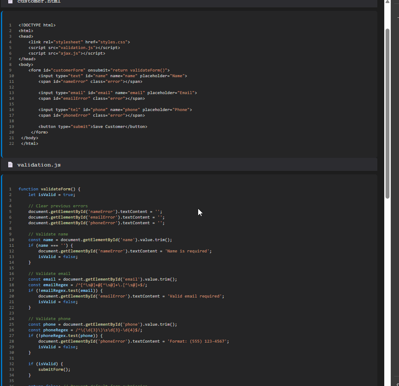
Task: Click the script src="validation.js" line
Action: point(74,48)
